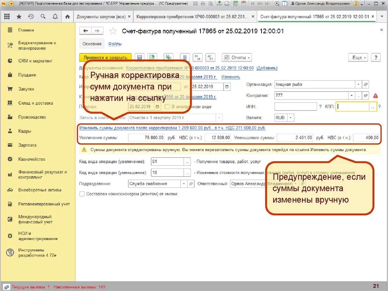Screen dimensions: 388x291
Task: Click Провести и закрыть button
Action: click(105, 58)
